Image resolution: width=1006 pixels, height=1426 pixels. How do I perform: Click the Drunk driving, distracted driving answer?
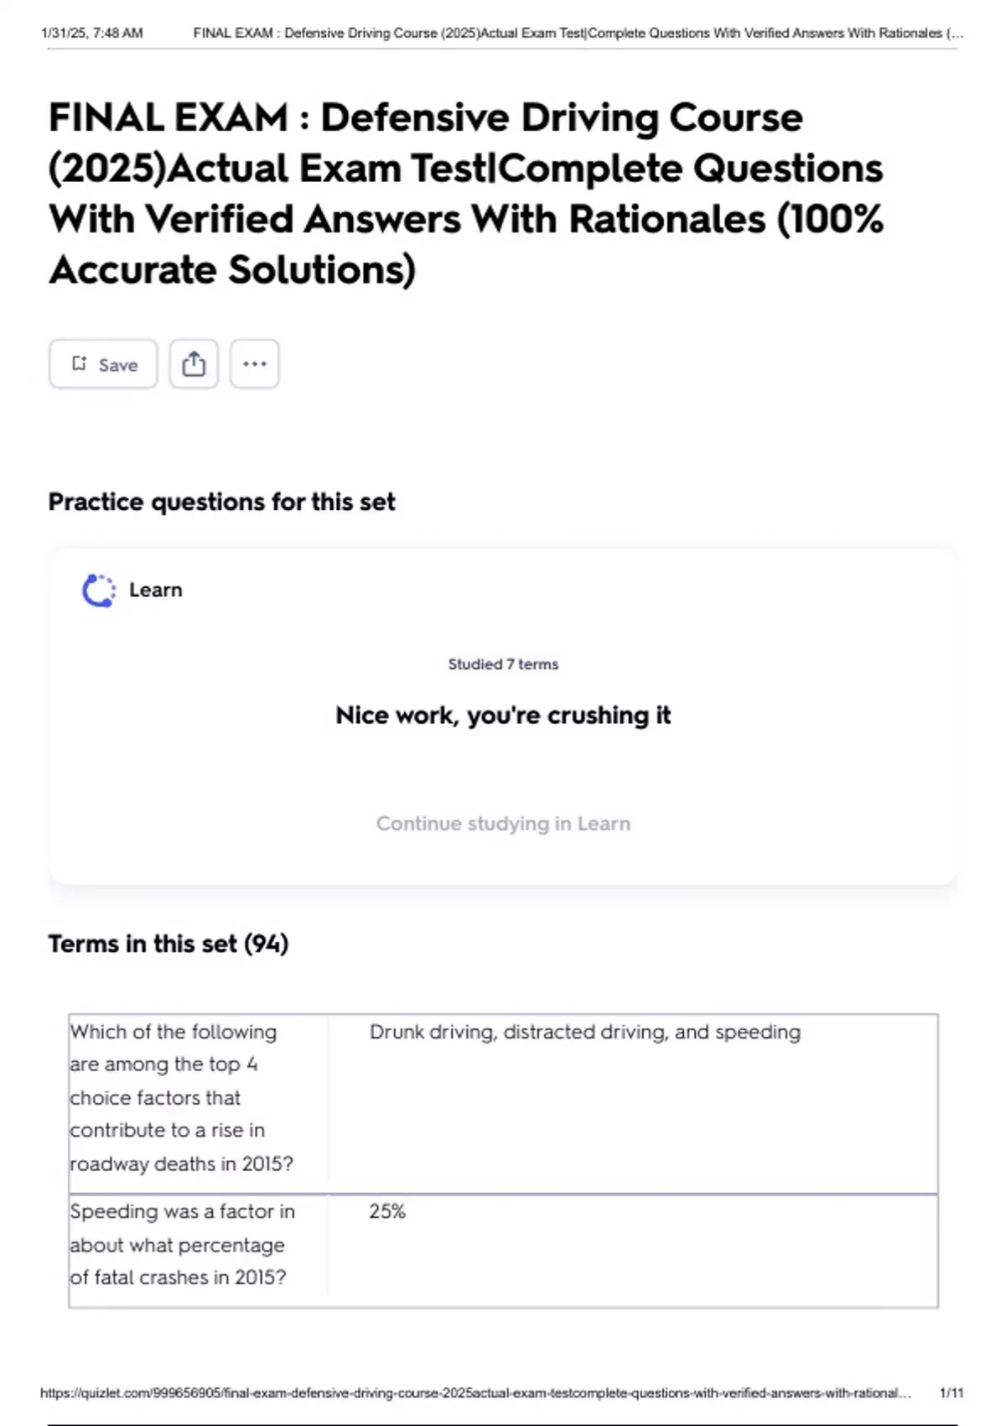[584, 1032]
